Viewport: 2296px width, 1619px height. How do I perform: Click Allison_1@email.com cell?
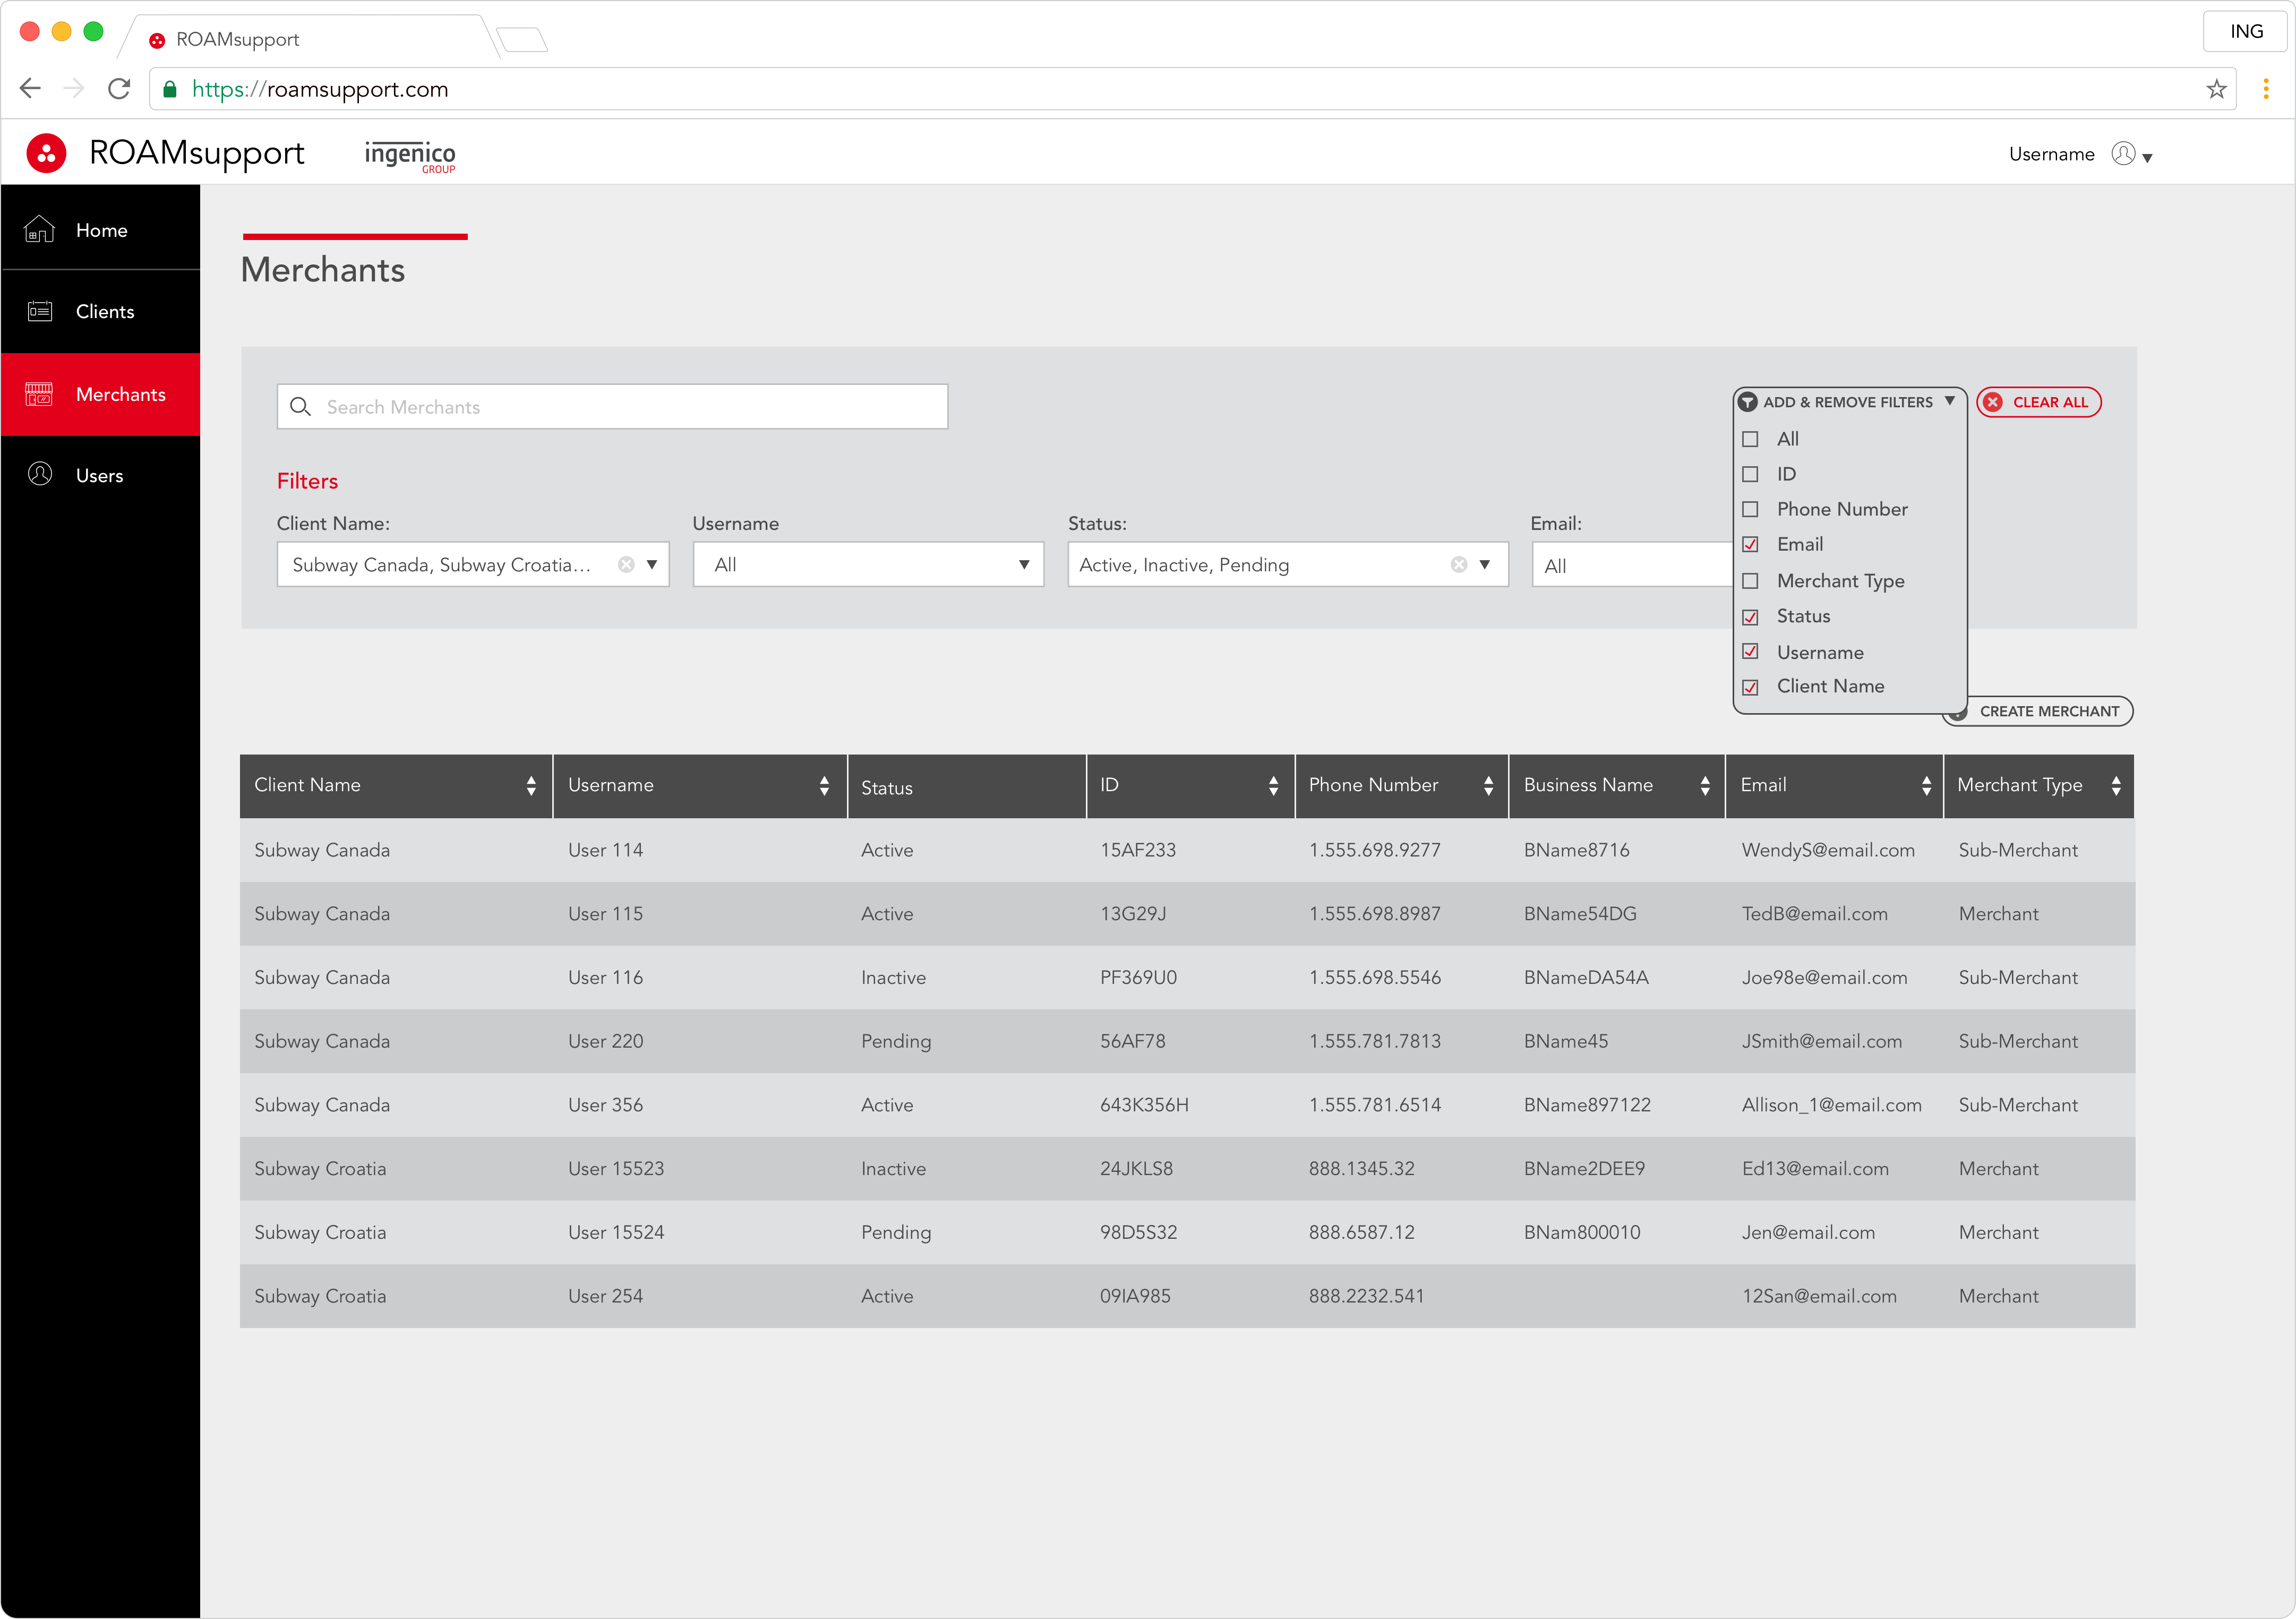[x=1831, y=1105]
